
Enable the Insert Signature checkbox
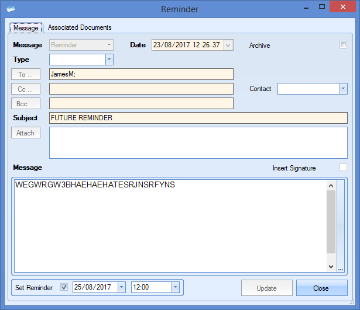pyautogui.click(x=343, y=168)
